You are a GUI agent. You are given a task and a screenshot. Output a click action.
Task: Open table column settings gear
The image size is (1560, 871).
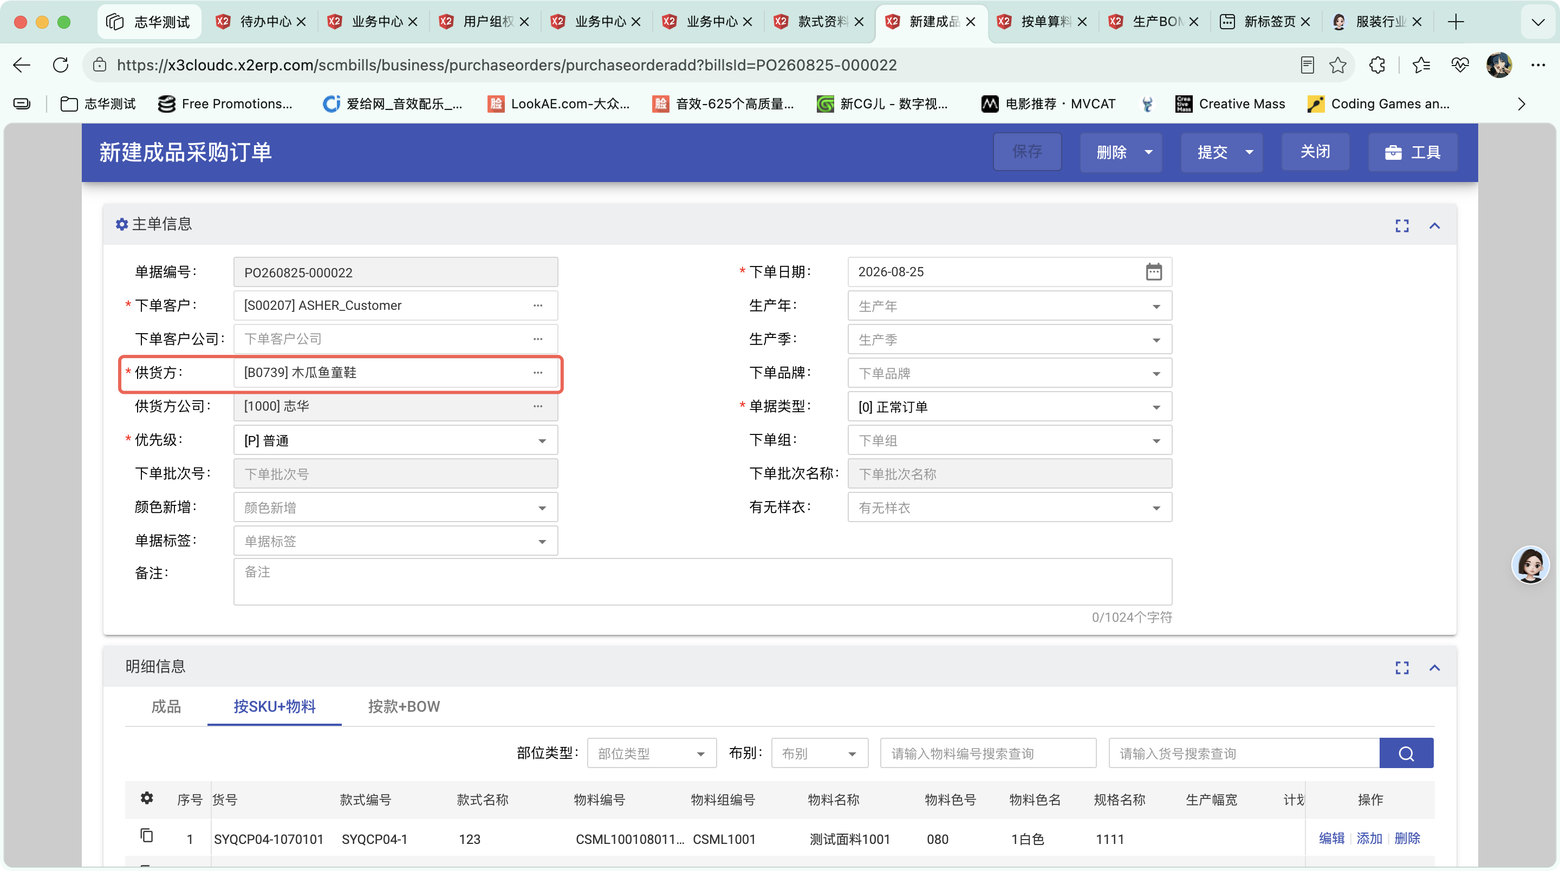pos(147,798)
